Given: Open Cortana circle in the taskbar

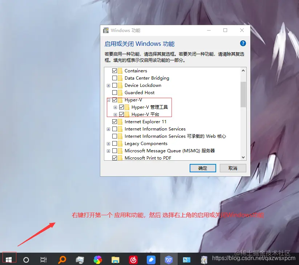Looking at the screenshot, I should pyautogui.click(x=26, y=260).
